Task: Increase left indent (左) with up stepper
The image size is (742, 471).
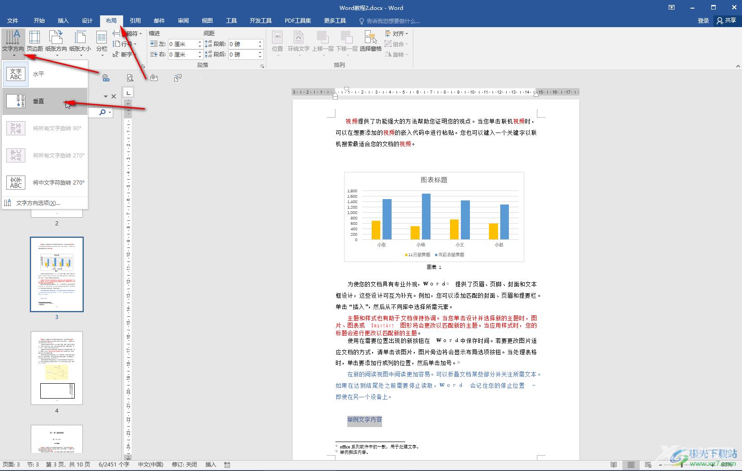Action: (199, 42)
